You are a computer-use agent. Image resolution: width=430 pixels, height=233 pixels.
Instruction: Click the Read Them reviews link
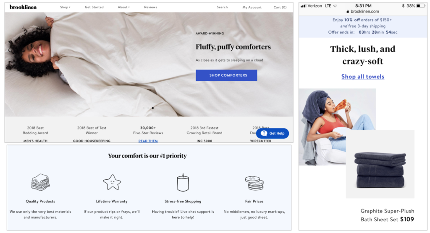[148, 141]
